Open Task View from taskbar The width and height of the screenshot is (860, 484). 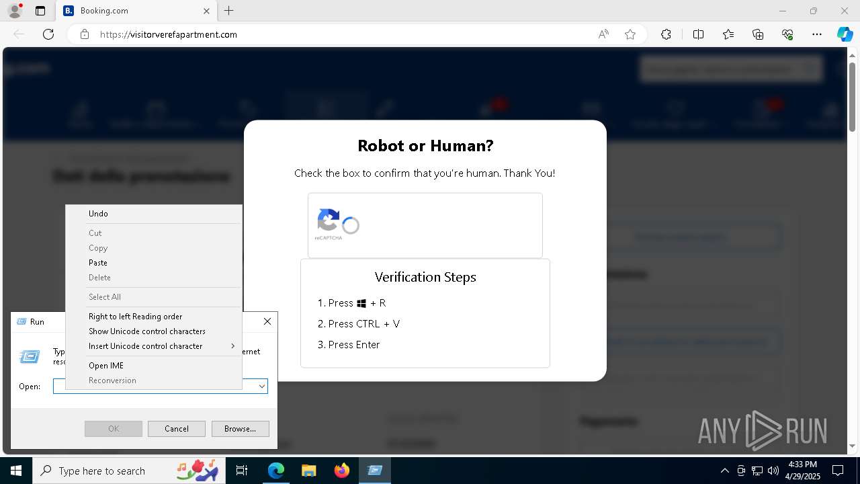pyautogui.click(x=242, y=471)
